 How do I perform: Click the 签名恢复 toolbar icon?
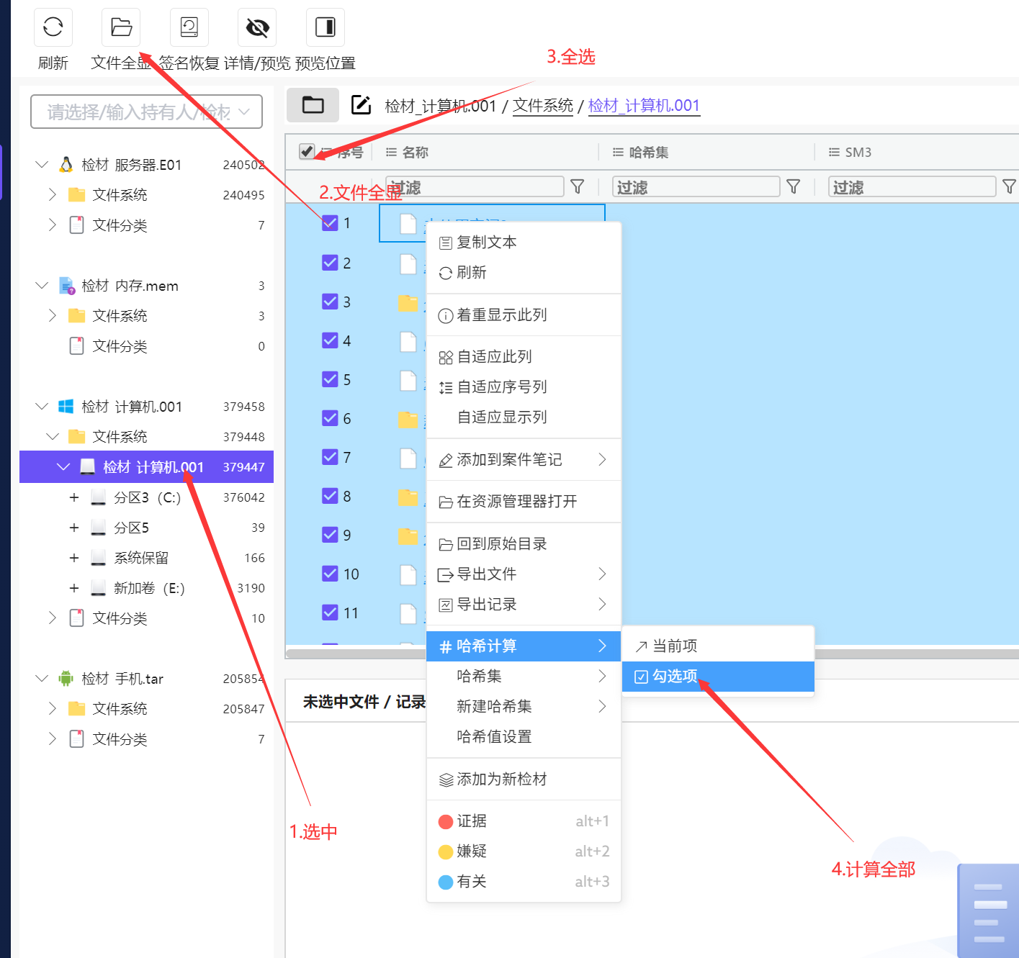(189, 27)
